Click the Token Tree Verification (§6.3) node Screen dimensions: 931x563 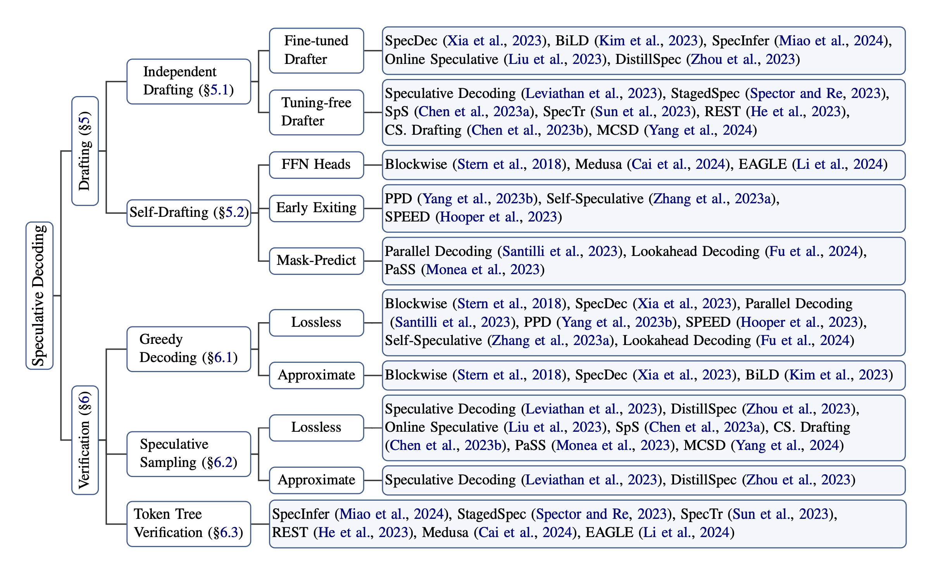point(189,524)
